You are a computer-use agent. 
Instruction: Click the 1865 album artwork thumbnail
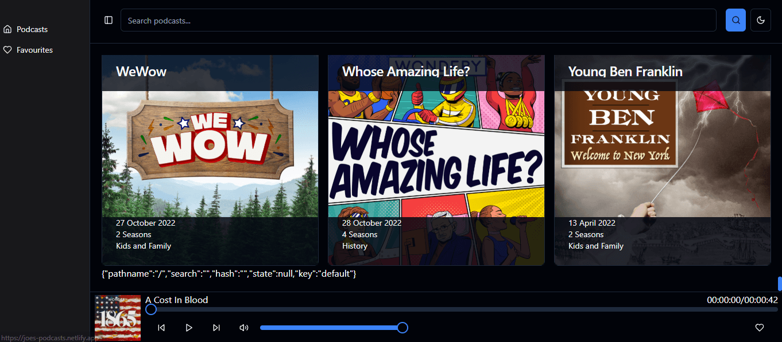(118, 318)
